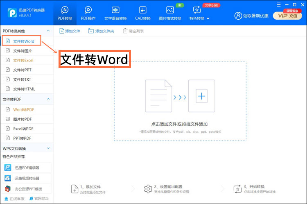
Task: Collapse the 文件转PDF section
Action: tap(48, 99)
